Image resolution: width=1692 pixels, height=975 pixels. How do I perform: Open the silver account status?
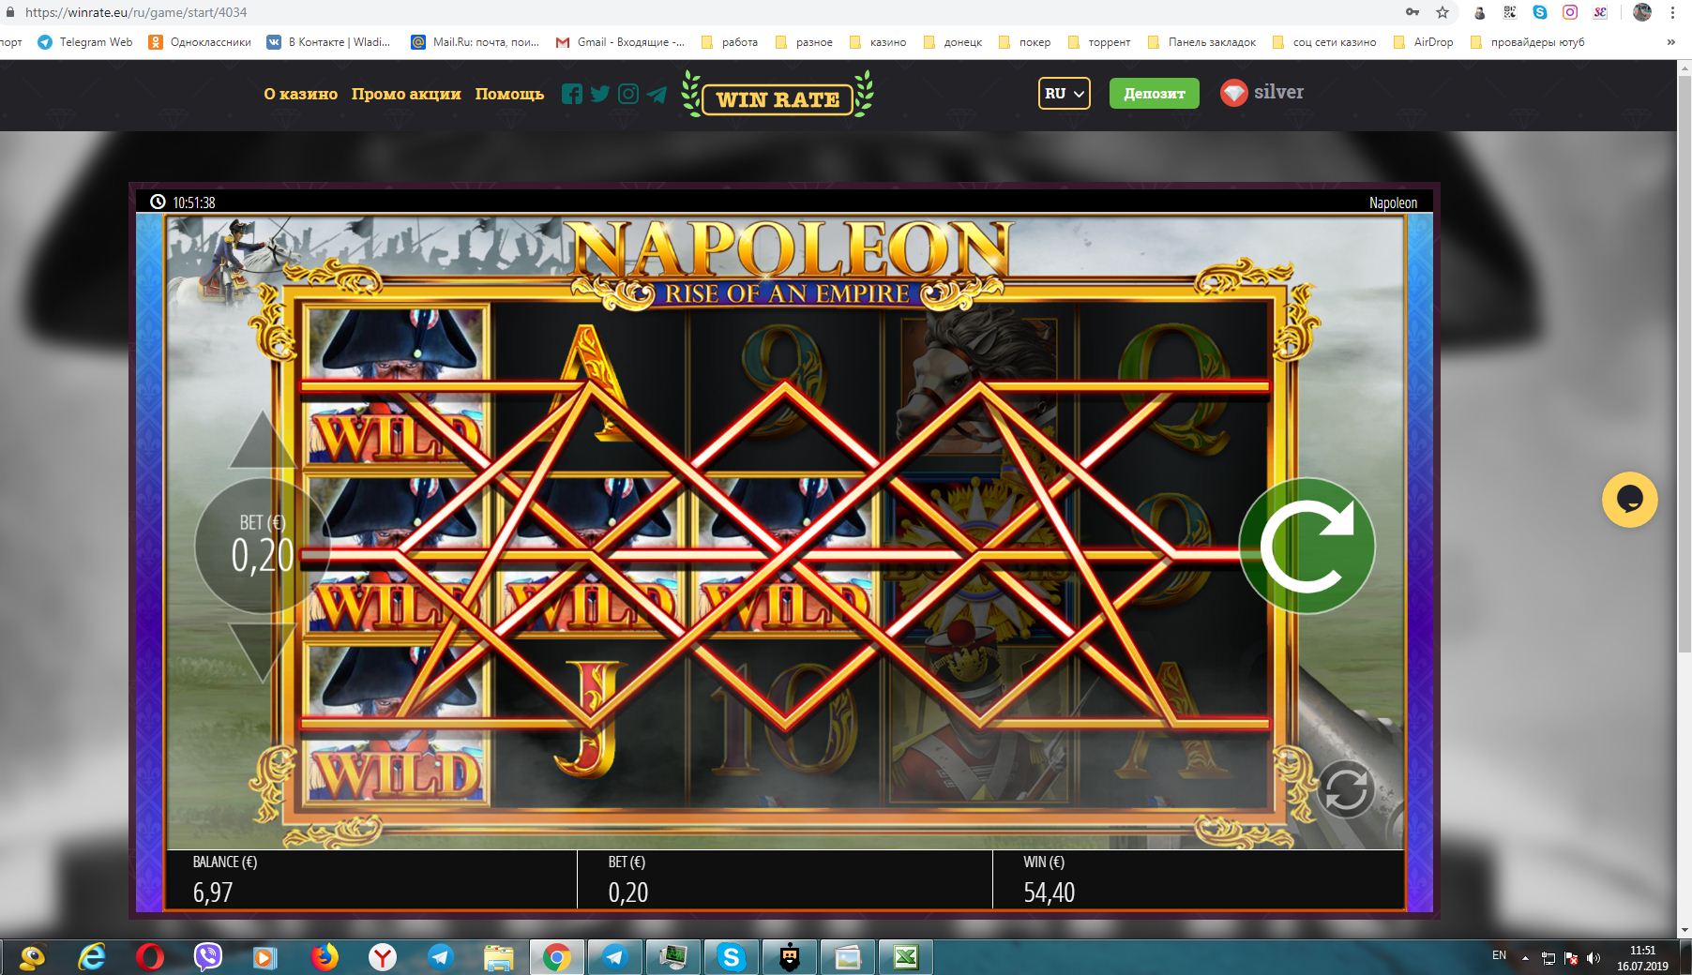(1261, 92)
